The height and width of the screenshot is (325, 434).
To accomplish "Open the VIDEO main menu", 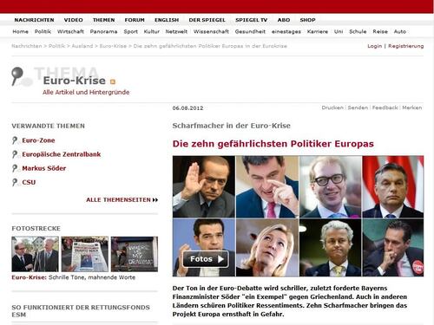I will pyautogui.click(x=73, y=20).
